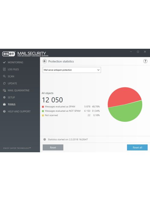
Task: Click the All objects label
Action: point(47,93)
